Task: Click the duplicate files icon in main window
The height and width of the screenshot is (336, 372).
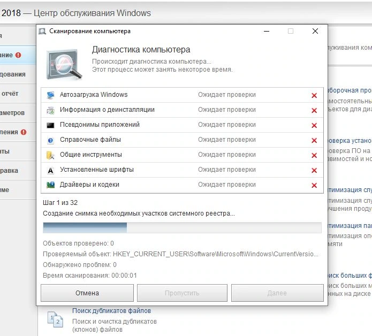Action: [55, 319]
